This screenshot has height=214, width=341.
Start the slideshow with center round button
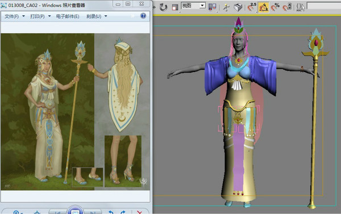coord(75,211)
